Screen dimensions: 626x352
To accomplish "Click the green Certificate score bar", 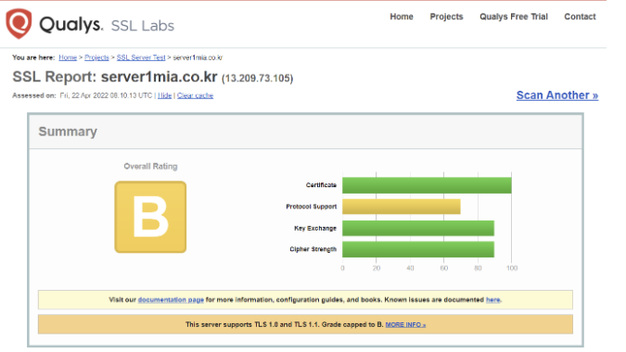I will pos(427,185).
